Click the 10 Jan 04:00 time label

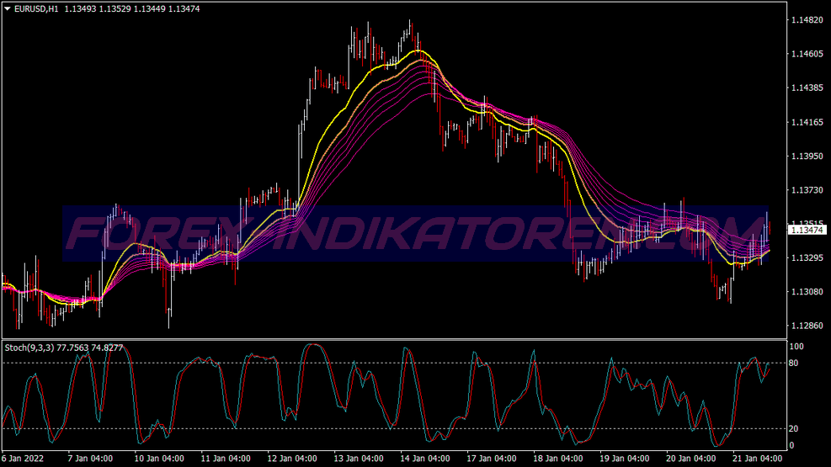pos(159,459)
